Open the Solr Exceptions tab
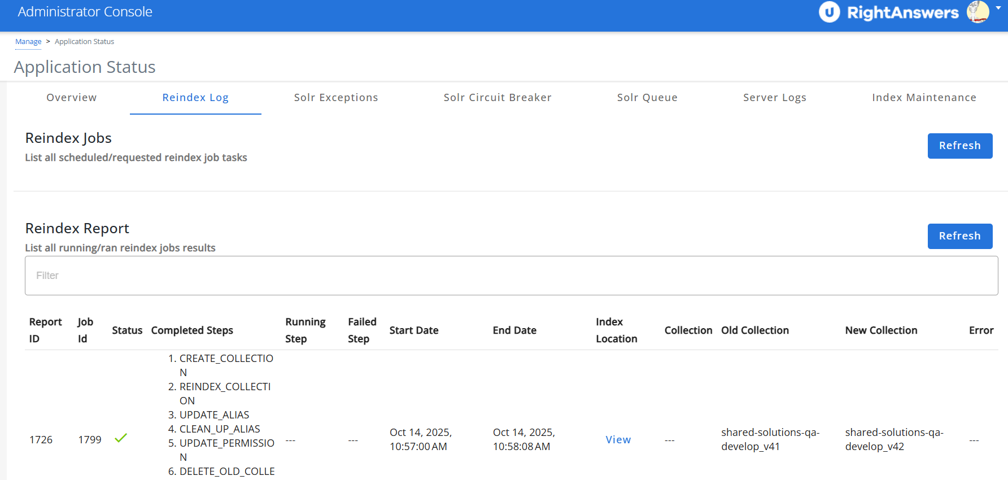The image size is (1008, 480). [336, 98]
